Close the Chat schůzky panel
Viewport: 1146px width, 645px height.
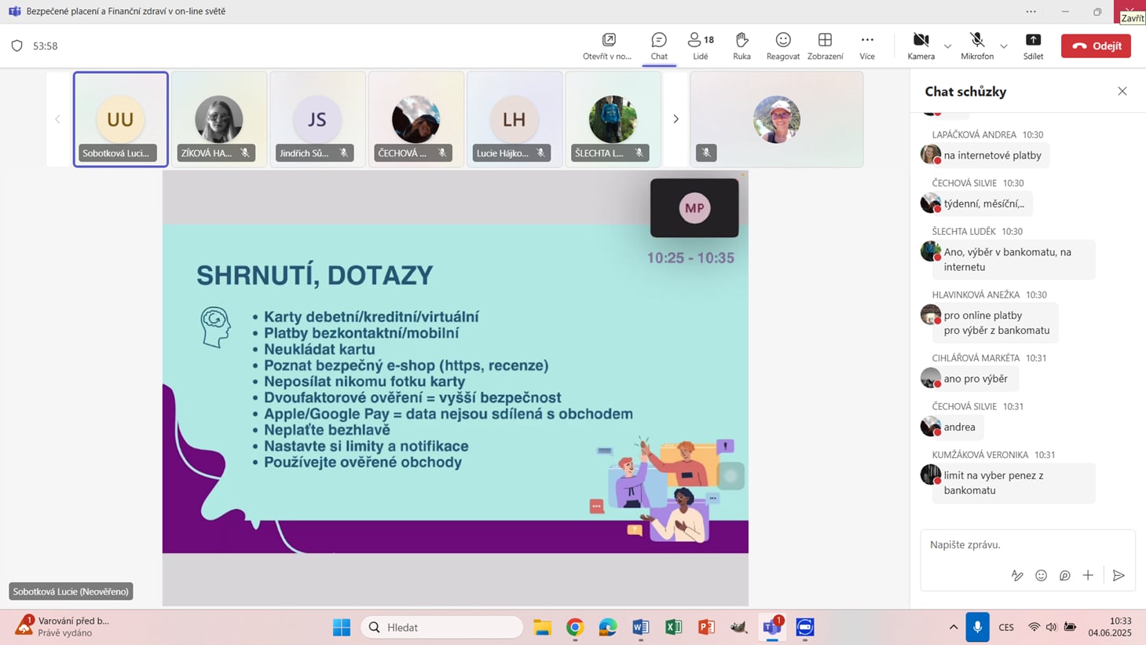pos(1122,91)
